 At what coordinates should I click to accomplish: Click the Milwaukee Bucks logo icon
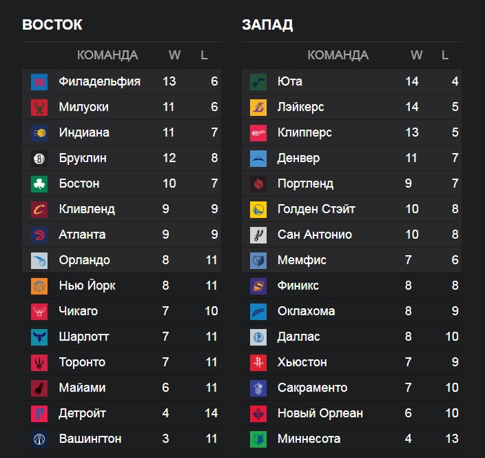coord(39,107)
